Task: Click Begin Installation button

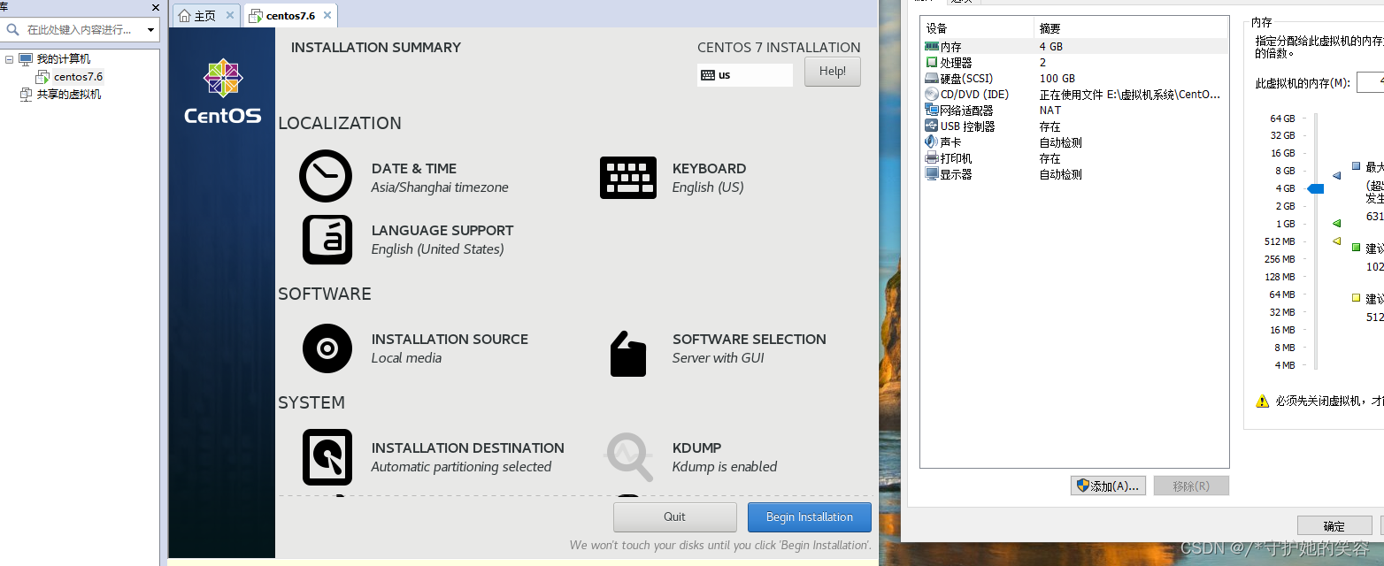Action: click(x=810, y=517)
